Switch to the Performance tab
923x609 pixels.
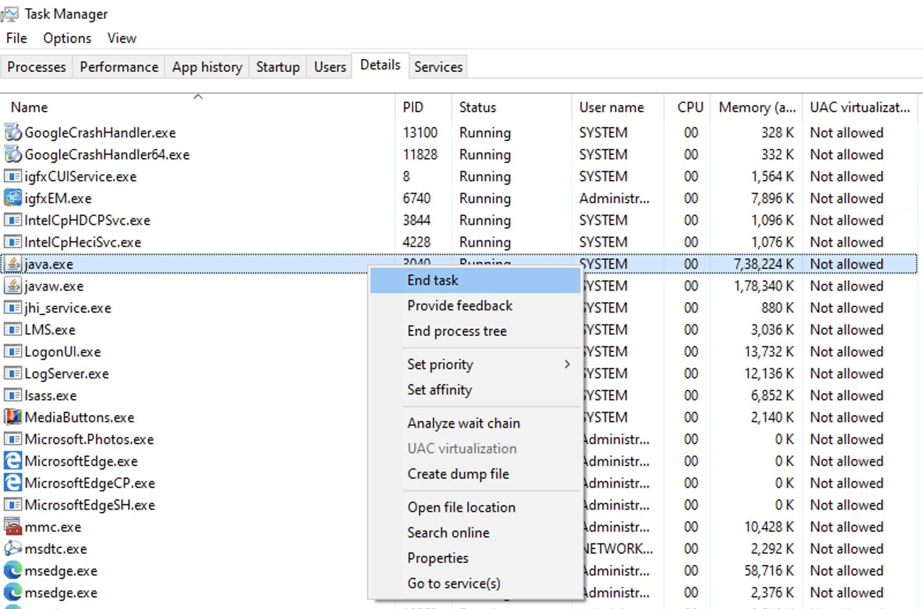pos(119,67)
